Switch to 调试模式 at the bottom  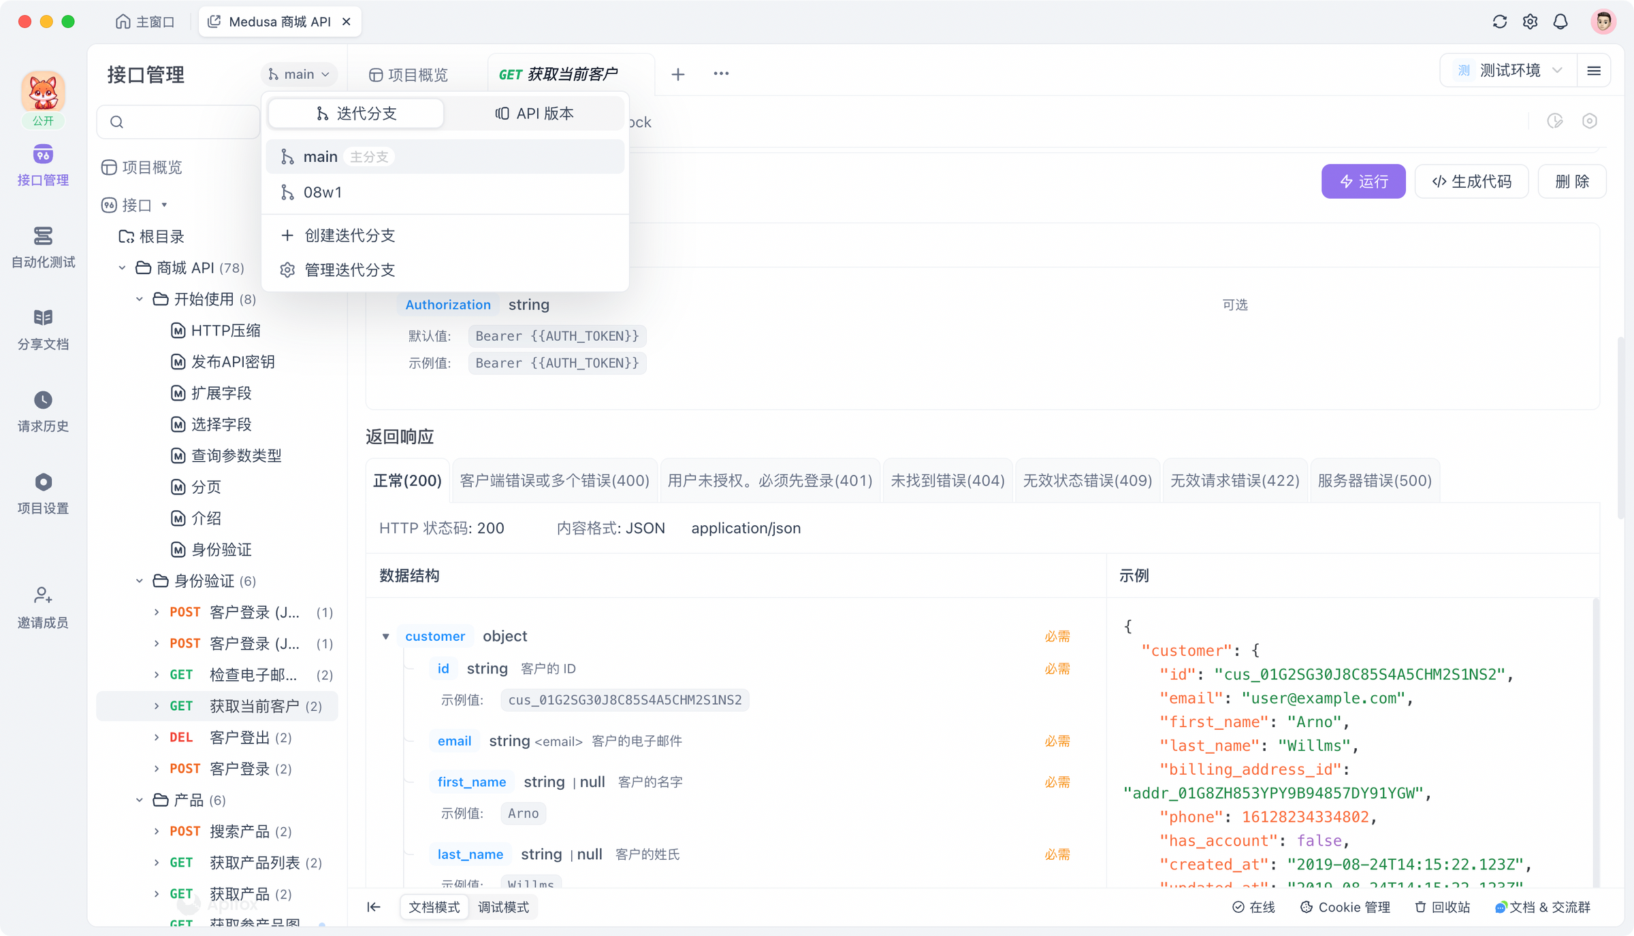tap(503, 907)
